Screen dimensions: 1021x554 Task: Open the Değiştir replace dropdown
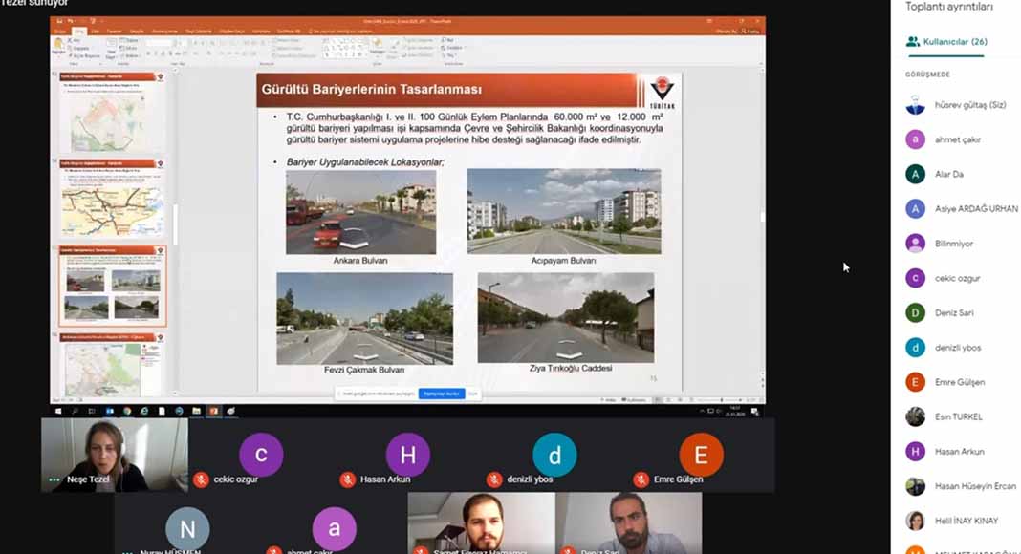click(x=453, y=48)
